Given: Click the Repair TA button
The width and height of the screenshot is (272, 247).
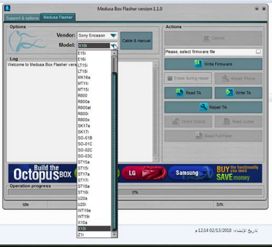Looking at the screenshot, I should pyautogui.click(x=214, y=107).
